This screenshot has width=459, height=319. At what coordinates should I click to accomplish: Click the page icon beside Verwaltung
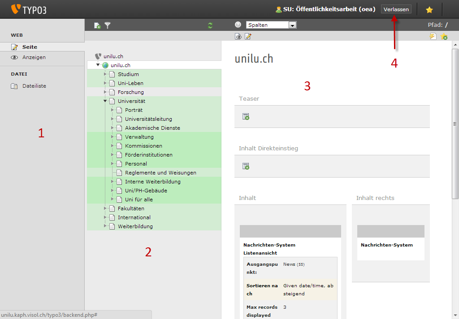pos(119,137)
